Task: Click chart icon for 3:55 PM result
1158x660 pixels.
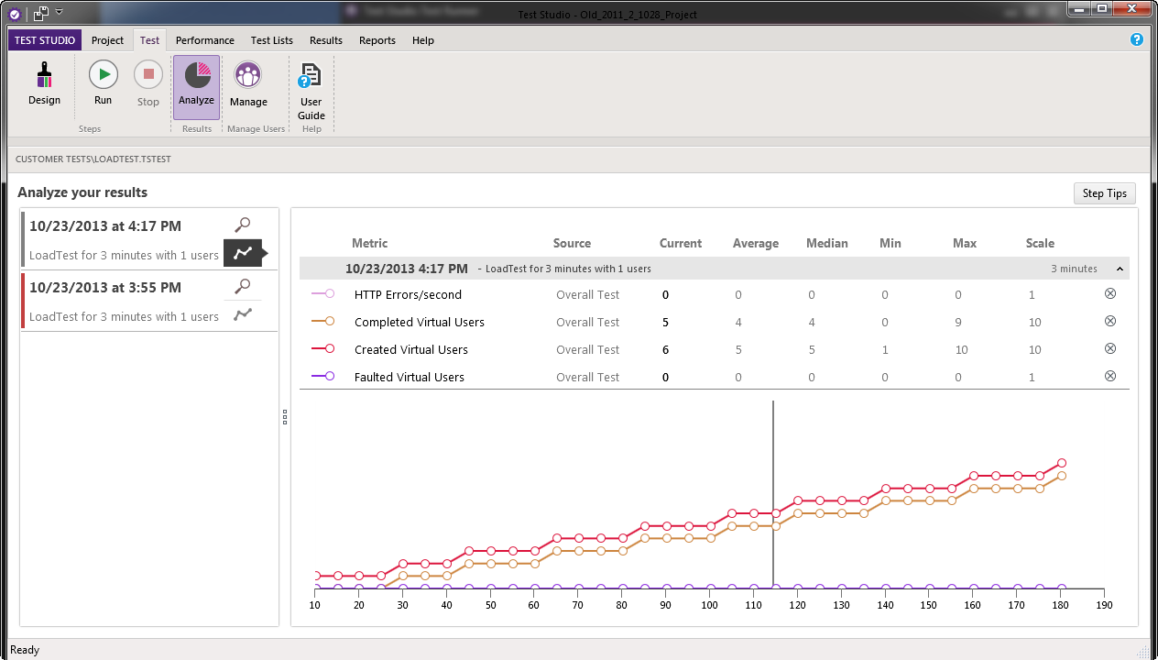Action: (243, 314)
